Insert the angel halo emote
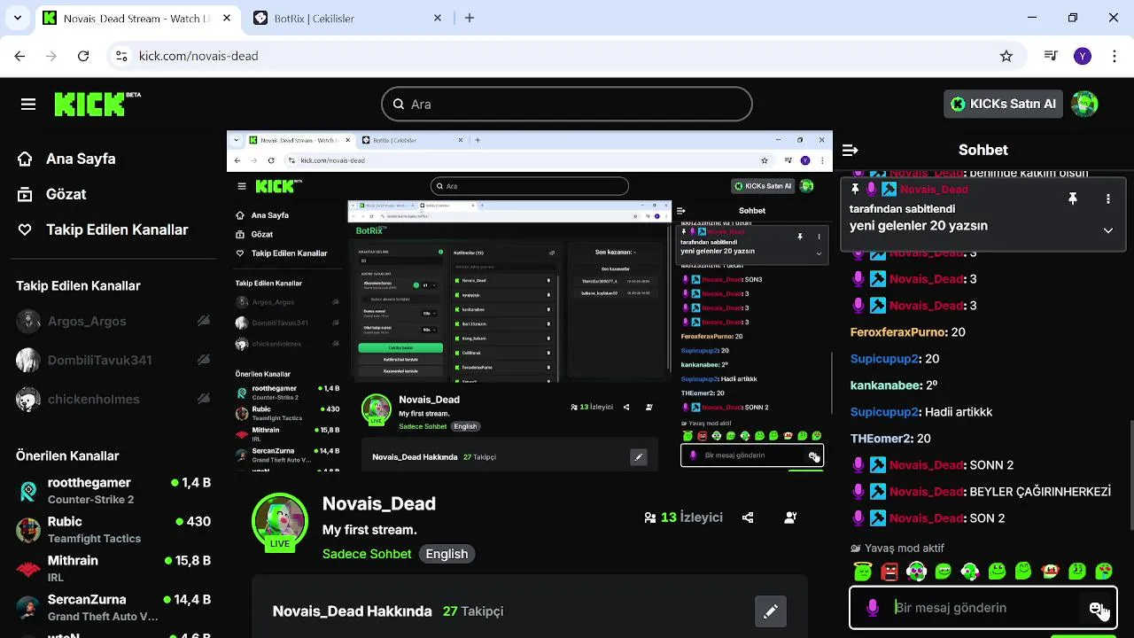Screen dimensions: 1134x638 click(x=863, y=572)
